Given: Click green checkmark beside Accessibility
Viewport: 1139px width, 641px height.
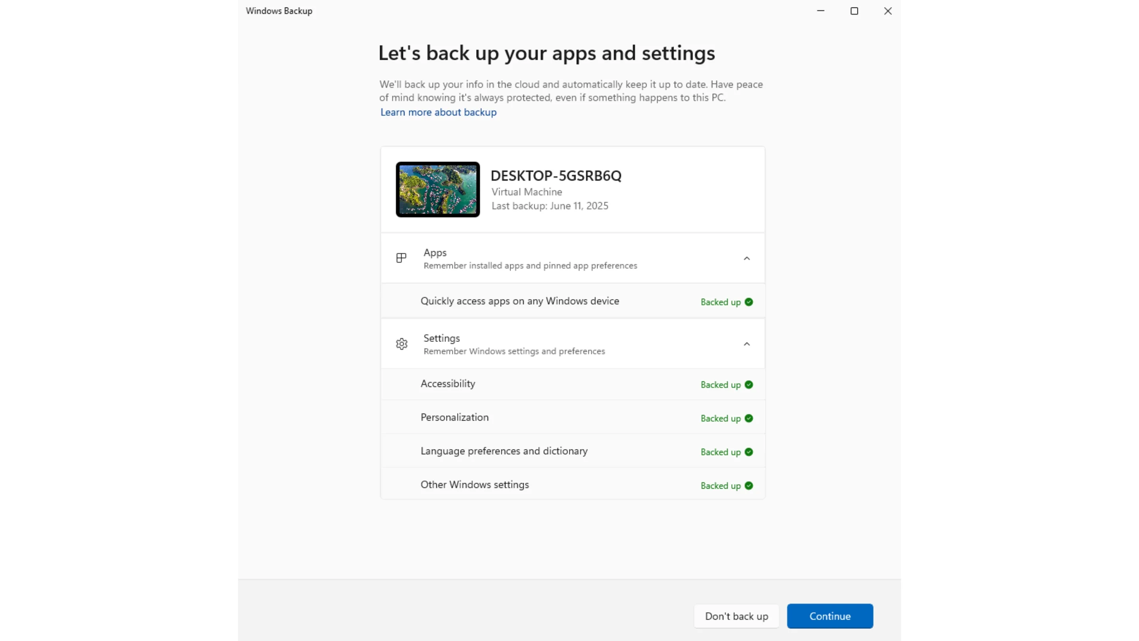Looking at the screenshot, I should 749,385.
